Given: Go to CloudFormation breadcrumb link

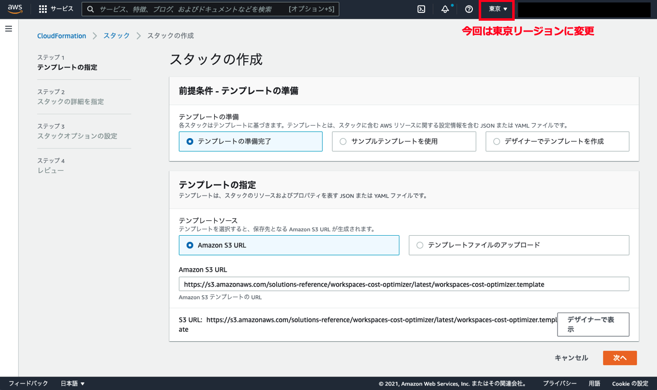Looking at the screenshot, I should click(x=62, y=36).
